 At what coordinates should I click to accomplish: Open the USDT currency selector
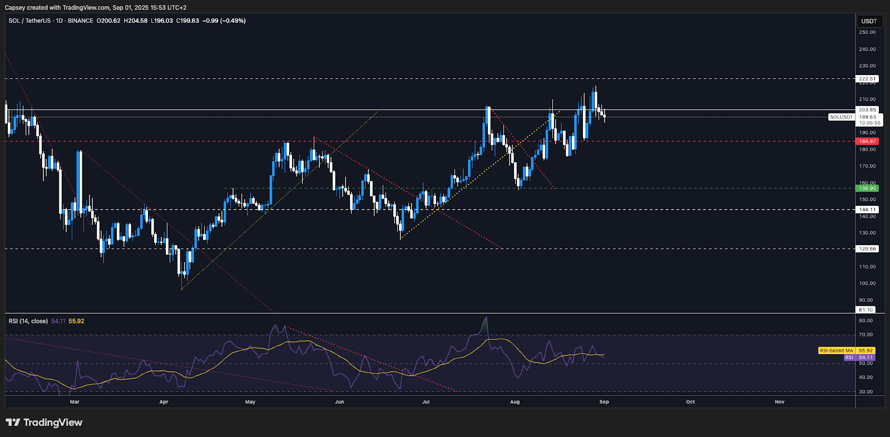pos(869,21)
